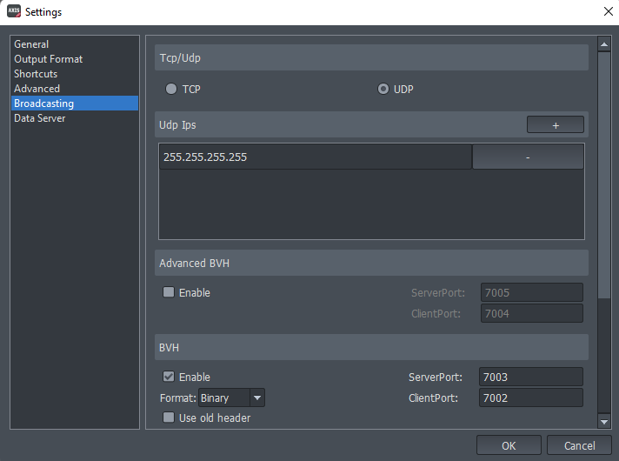
Task: Click the 255.255.255.255 IP address field
Action: tap(315, 157)
